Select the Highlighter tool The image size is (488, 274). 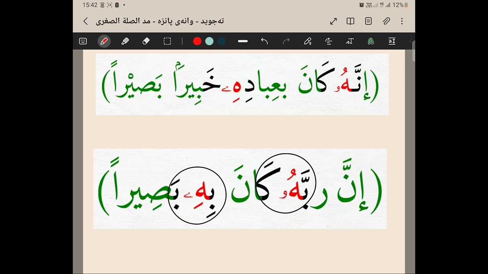125,41
